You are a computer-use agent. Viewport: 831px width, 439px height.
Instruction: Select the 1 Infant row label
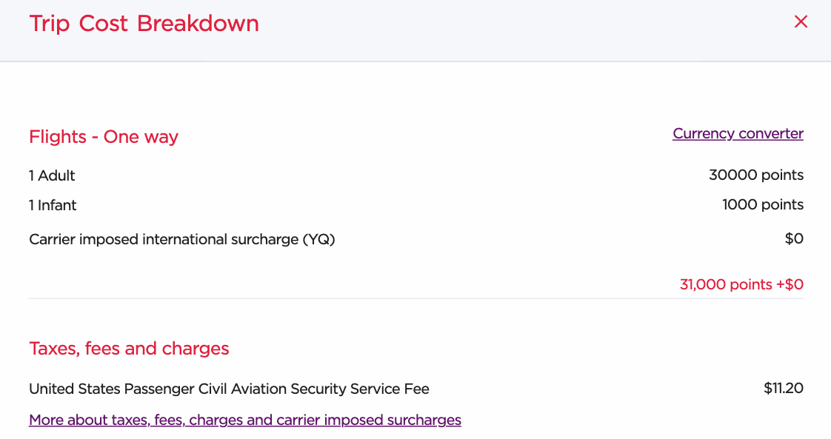click(x=53, y=206)
